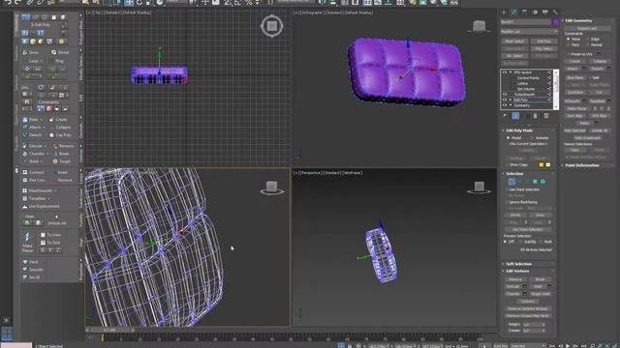This screenshot has width=620, height=348.
Task: Click the first yellow Show Cage swatch
Action: pyautogui.click(x=541, y=165)
